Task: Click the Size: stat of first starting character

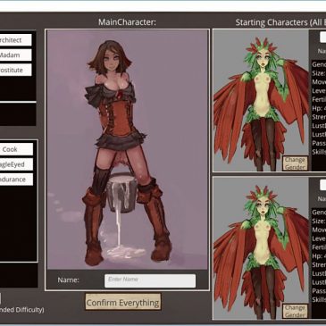Action: coord(318,73)
